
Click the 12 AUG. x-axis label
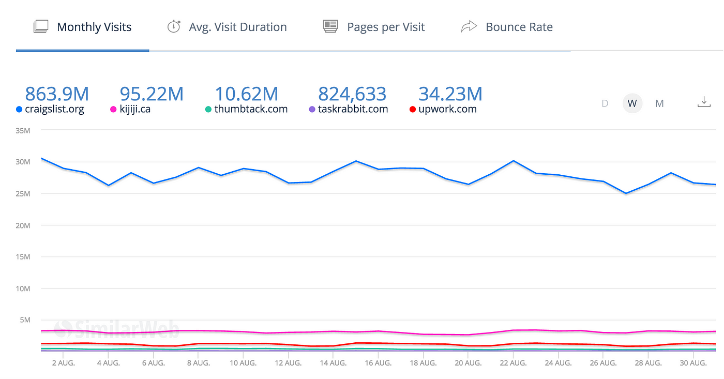coord(288,363)
